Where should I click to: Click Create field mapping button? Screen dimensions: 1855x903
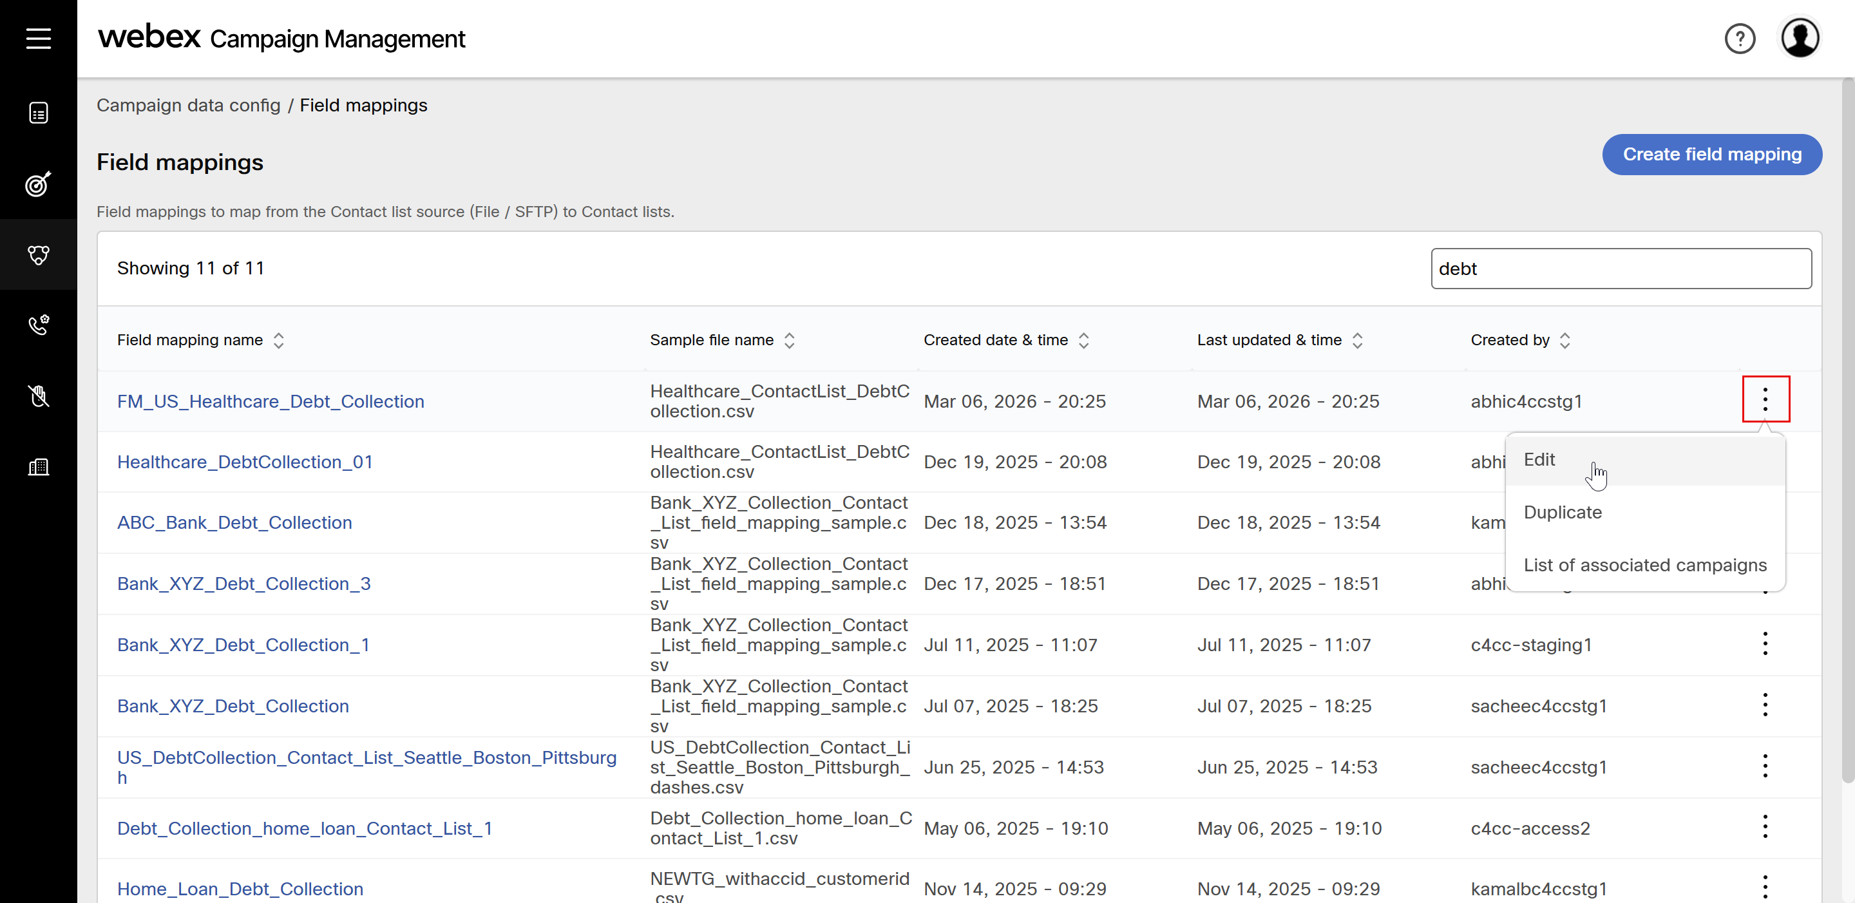1712,154
